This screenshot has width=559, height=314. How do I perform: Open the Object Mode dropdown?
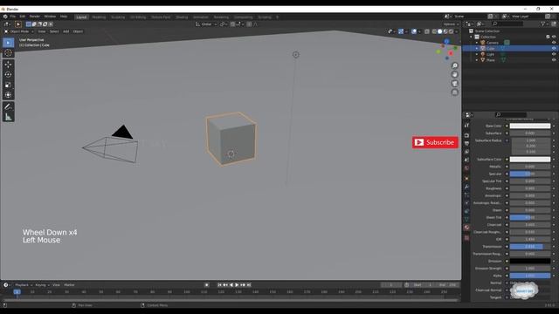pyautogui.click(x=19, y=31)
